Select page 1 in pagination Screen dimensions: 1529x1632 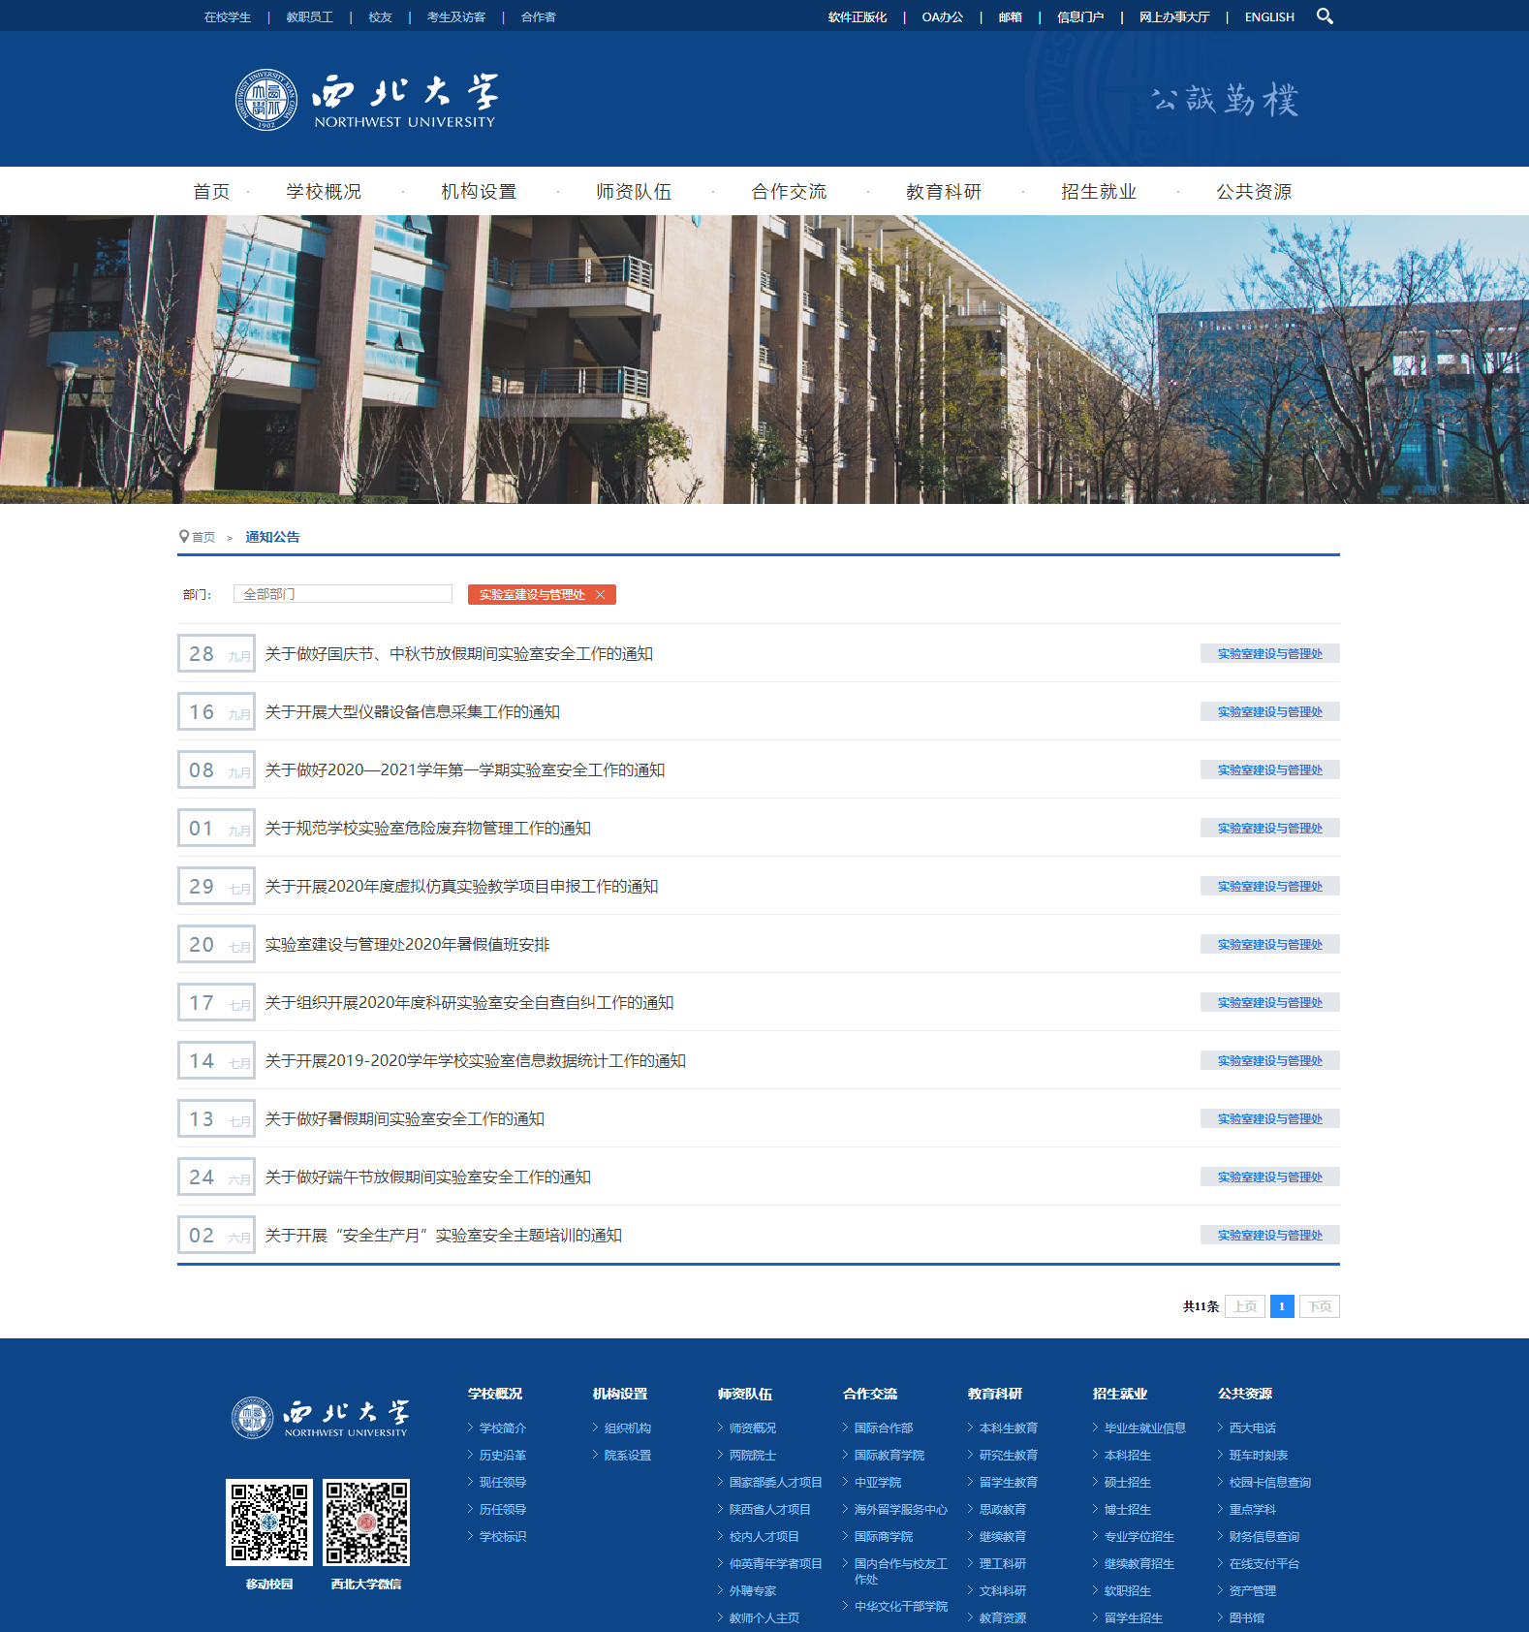[1282, 1306]
